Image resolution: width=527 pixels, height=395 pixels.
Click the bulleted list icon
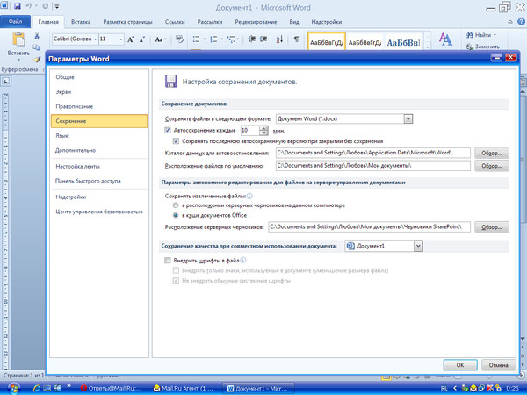coord(196,39)
